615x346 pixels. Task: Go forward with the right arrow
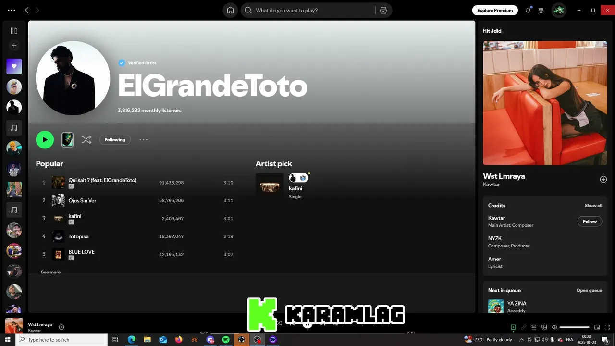(x=37, y=10)
